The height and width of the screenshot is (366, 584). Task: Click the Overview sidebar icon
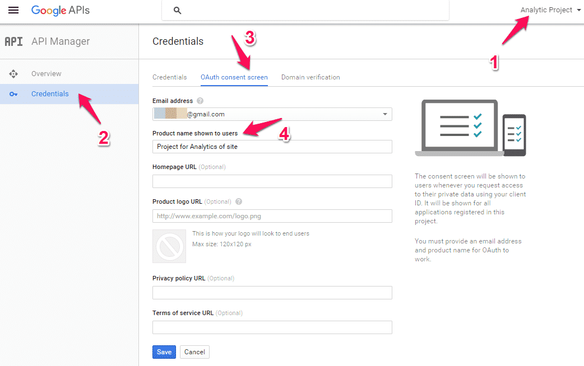click(x=13, y=74)
